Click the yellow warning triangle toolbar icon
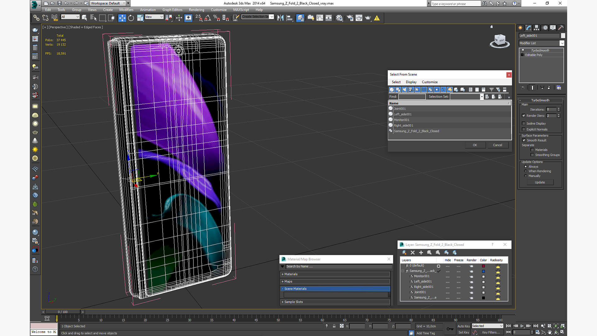This screenshot has height=336, width=597. tap(377, 18)
